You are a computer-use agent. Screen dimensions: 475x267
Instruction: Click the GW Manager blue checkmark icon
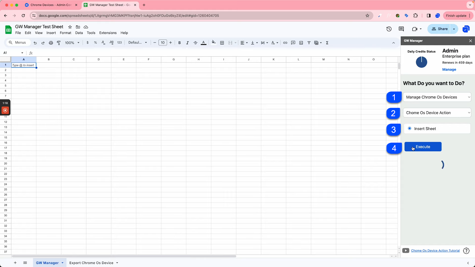pyautogui.click(x=466, y=29)
